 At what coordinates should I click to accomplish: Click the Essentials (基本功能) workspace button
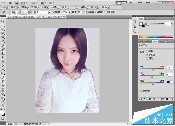[121, 3]
